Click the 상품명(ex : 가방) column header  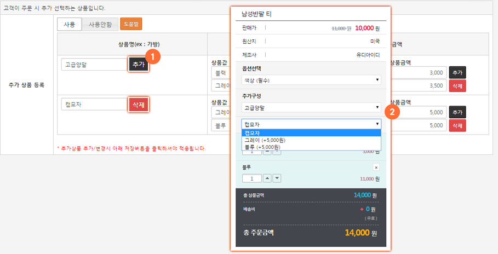(x=139, y=44)
